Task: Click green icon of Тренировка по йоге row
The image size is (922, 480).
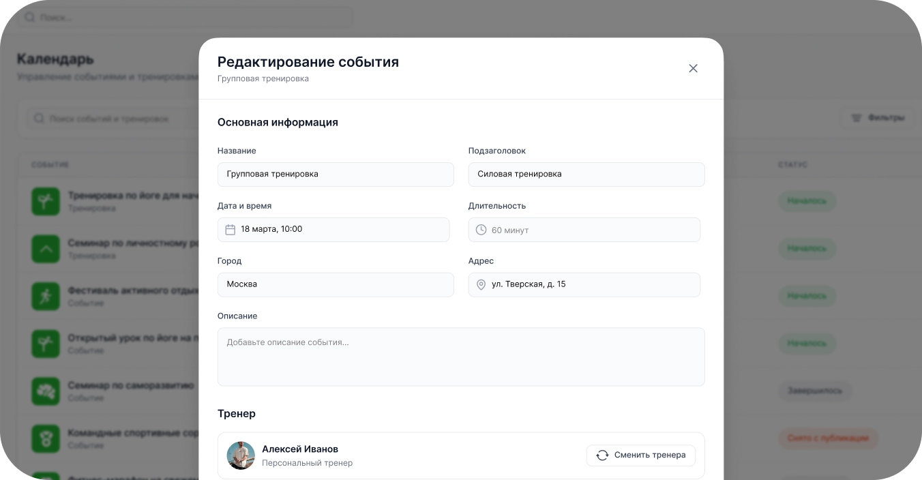Action: pos(46,201)
